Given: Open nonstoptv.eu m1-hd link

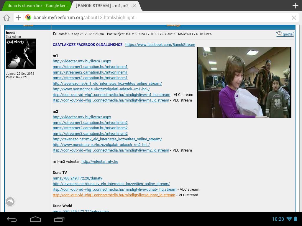Looking at the screenshot, I should (101, 89).
